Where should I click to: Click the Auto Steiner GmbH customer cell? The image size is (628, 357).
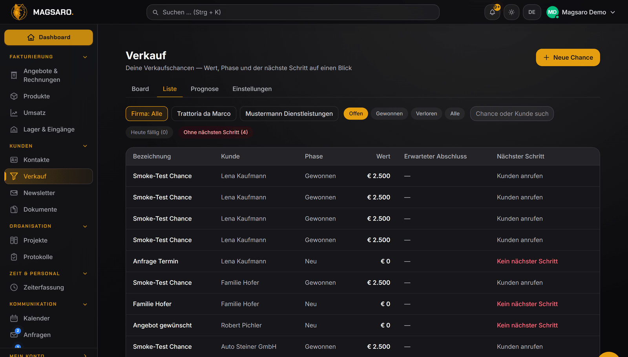point(248,347)
